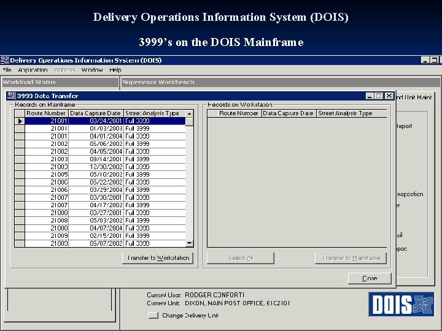Close 3999 Data Transfer with title bar X
442x331 pixels.
[389, 96]
